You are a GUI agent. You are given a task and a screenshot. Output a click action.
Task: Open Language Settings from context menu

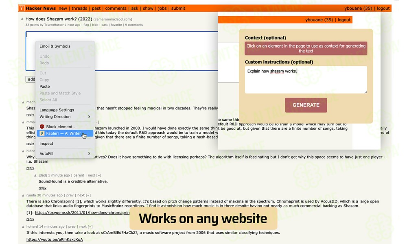(65, 110)
